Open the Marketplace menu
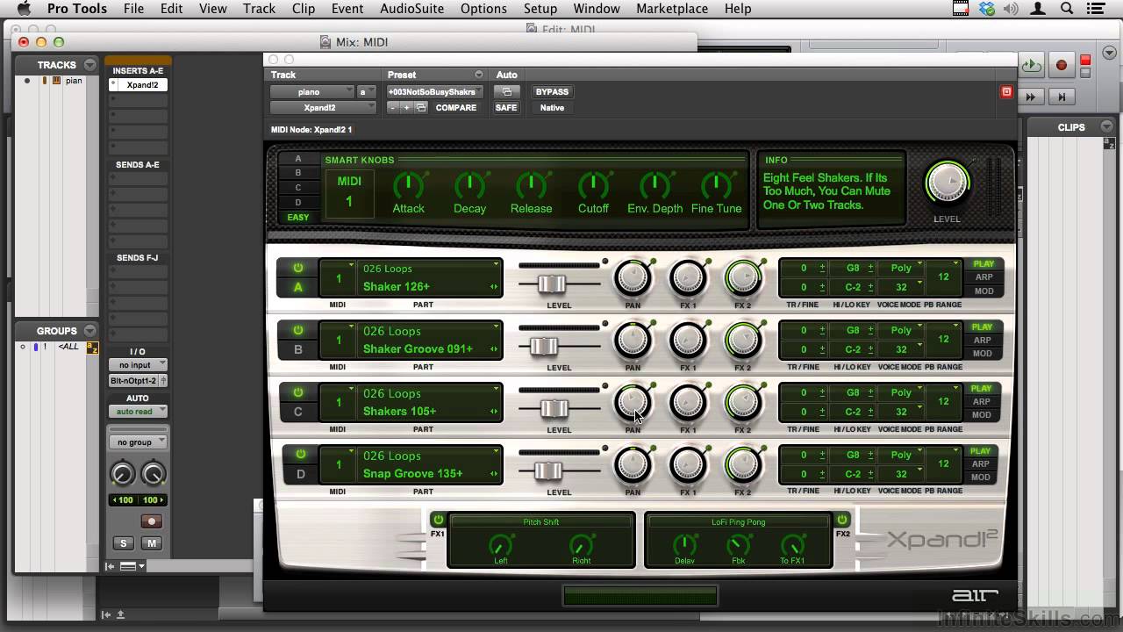1123x632 pixels. [x=672, y=9]
